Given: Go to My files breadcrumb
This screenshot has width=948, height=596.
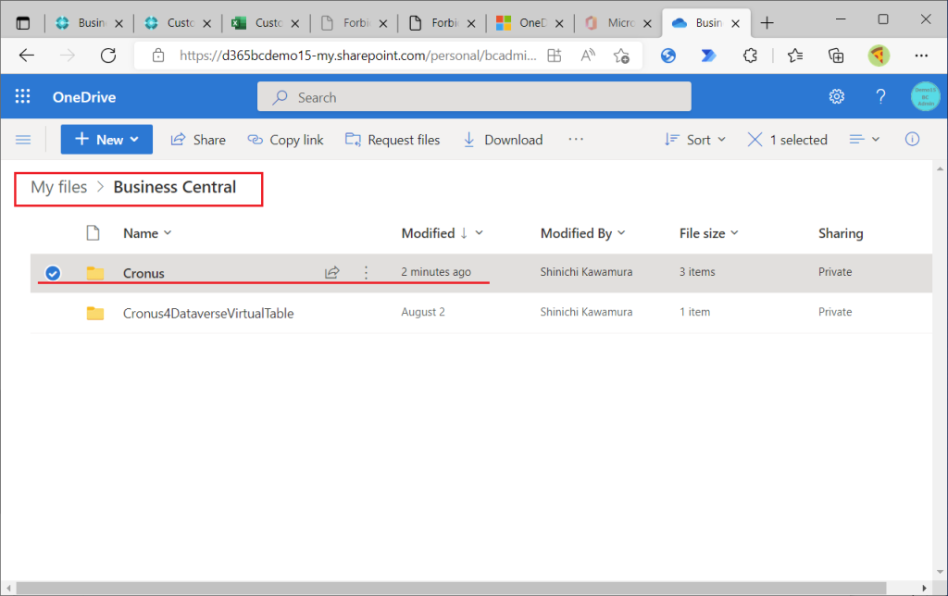Looking at the screenshot, I should coord(58,187).
